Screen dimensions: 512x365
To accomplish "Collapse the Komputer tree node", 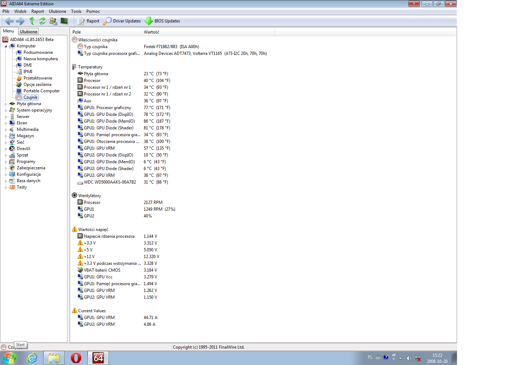I will [x=6, y=46].
